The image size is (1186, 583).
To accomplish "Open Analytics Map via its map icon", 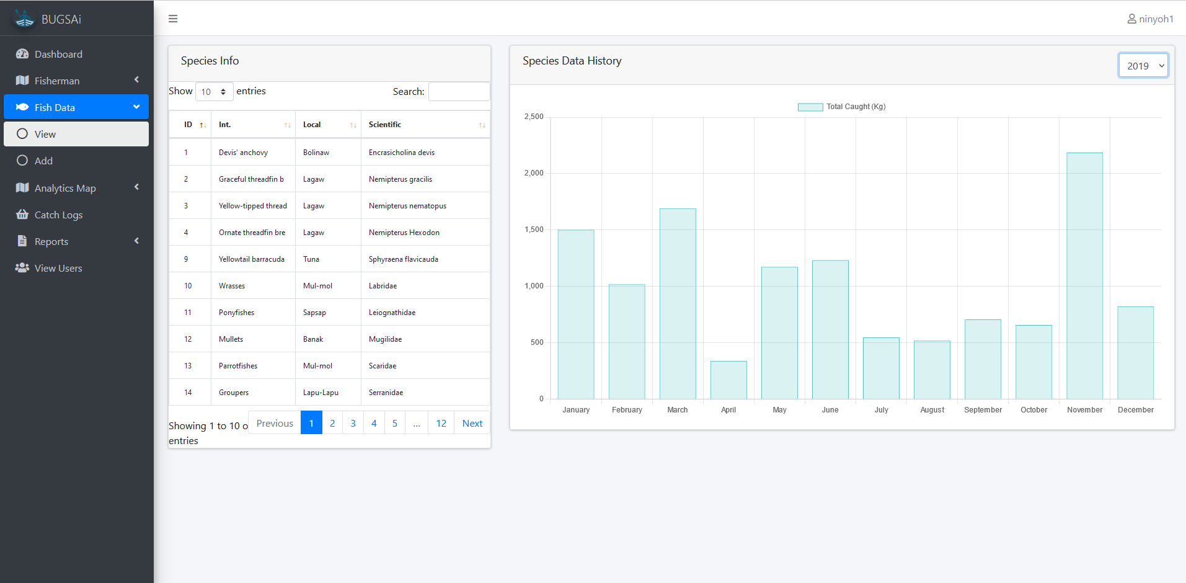I will (x=23, y=187).
